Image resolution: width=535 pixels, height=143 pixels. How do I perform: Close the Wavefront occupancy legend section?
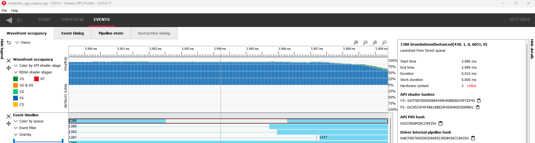point(9,60)
